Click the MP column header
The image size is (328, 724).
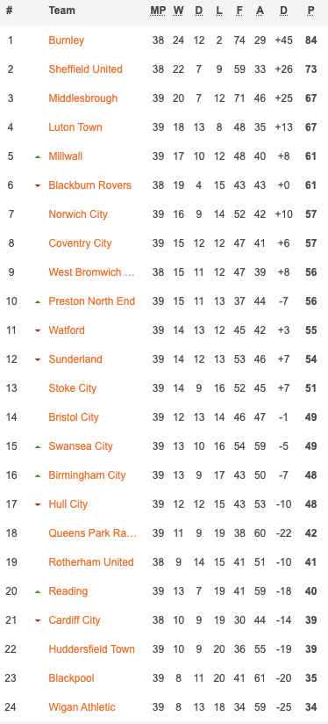158,11
